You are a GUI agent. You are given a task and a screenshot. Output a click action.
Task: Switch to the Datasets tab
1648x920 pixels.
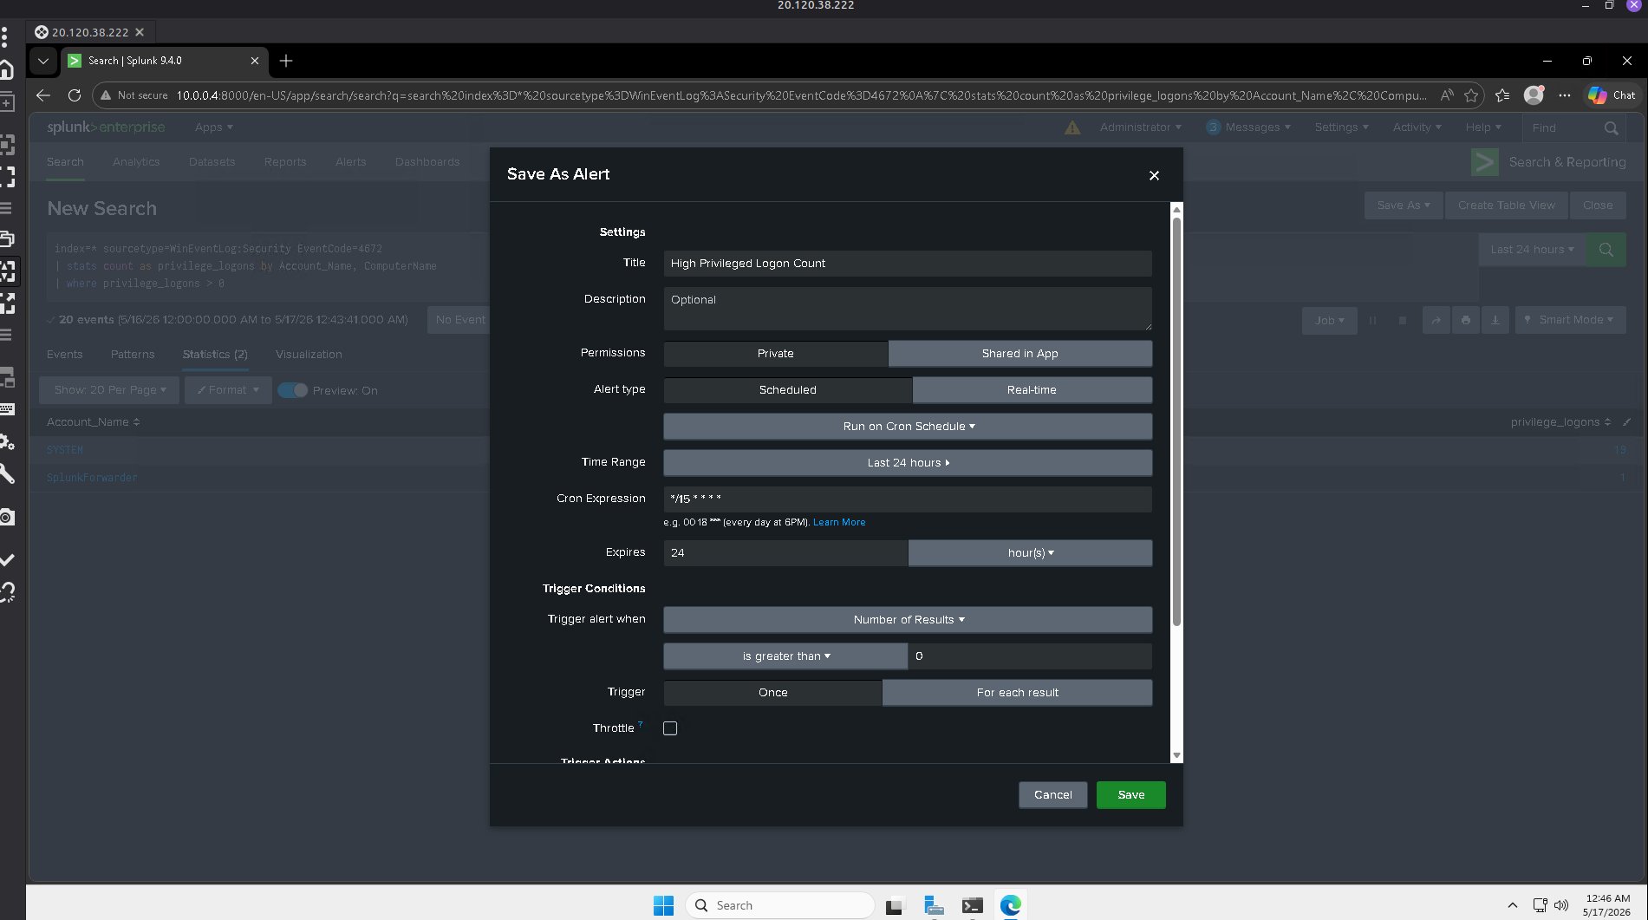[212, 162]
